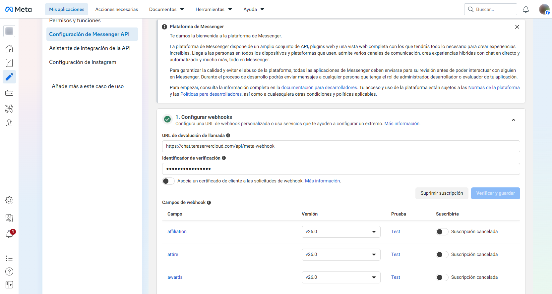Select Mis aplicaciones tab
Image resolution: width=552 pixels, height=294 pixels.
(67, 9)
